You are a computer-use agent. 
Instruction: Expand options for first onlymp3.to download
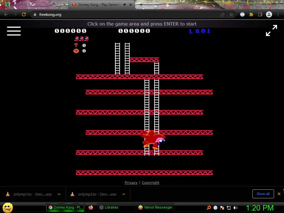point(59,194)
